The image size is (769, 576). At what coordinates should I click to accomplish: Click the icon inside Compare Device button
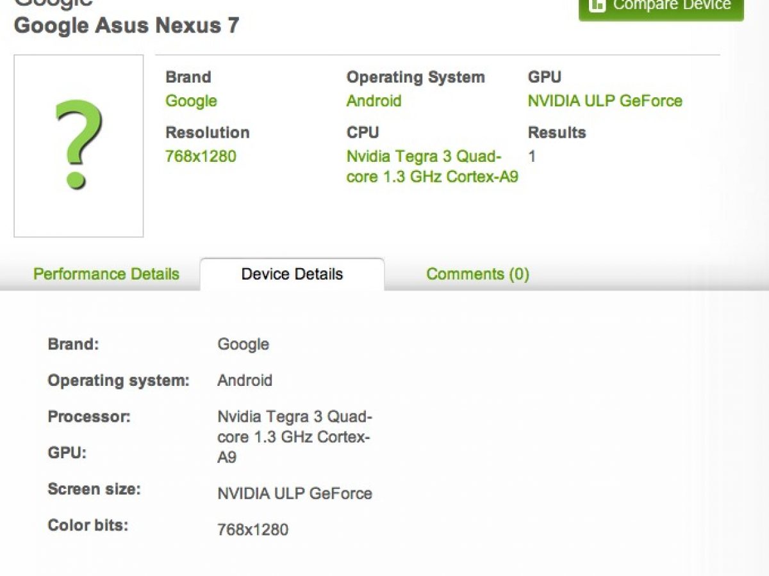pyautogui.click(x=597, y=5)
